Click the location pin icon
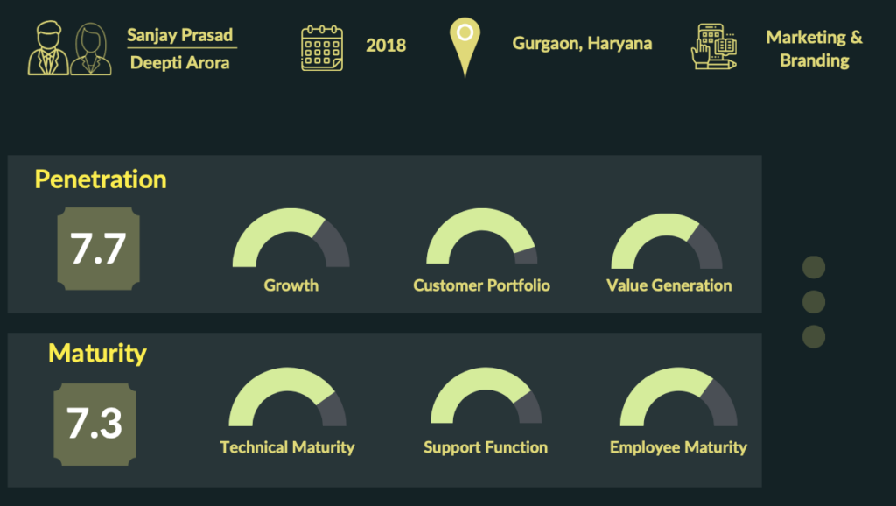Image resolution: width=896 pixels, height=506 pixels. click(465, 47)
